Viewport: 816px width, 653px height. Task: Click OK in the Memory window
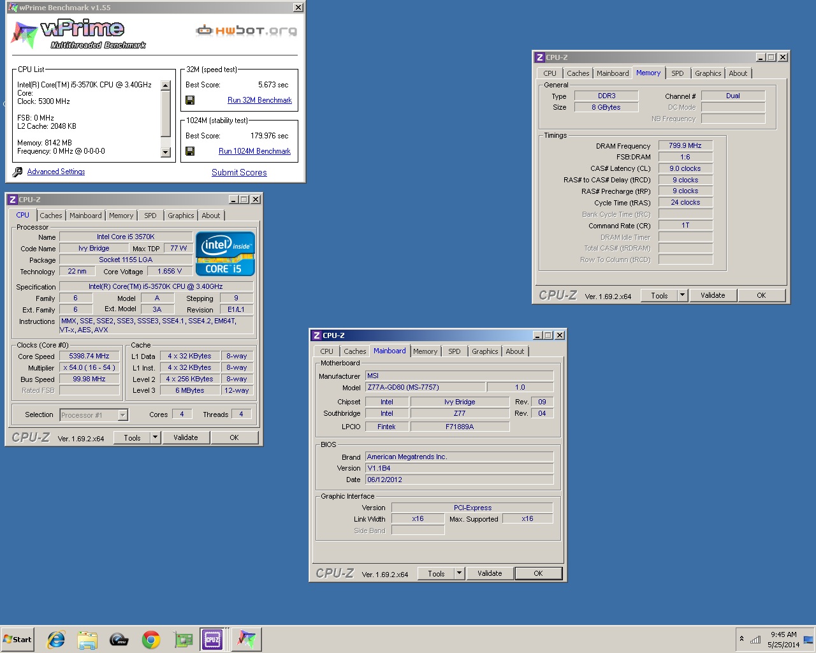pyautogui.click(x=761, y=295)
